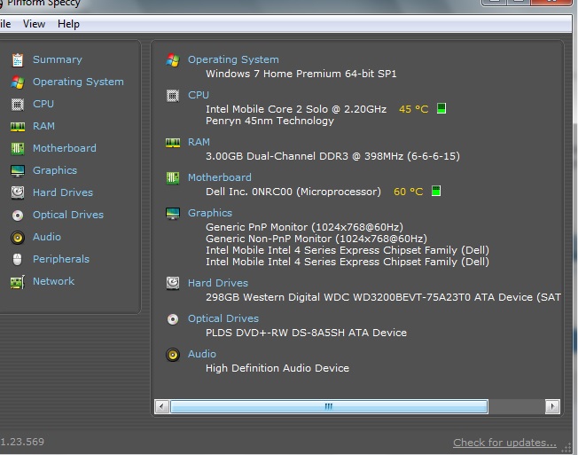Click the Motherboard icon in summary pane
Viewport: 578px width, 455px height.
tap(173, 178)
